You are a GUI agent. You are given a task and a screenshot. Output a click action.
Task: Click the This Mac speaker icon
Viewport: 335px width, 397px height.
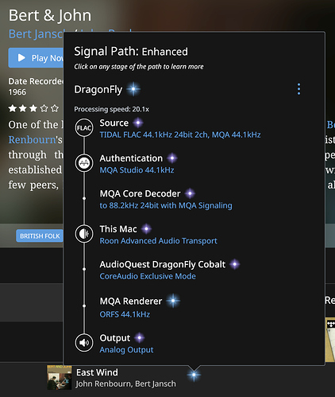[x=84, y=234]
